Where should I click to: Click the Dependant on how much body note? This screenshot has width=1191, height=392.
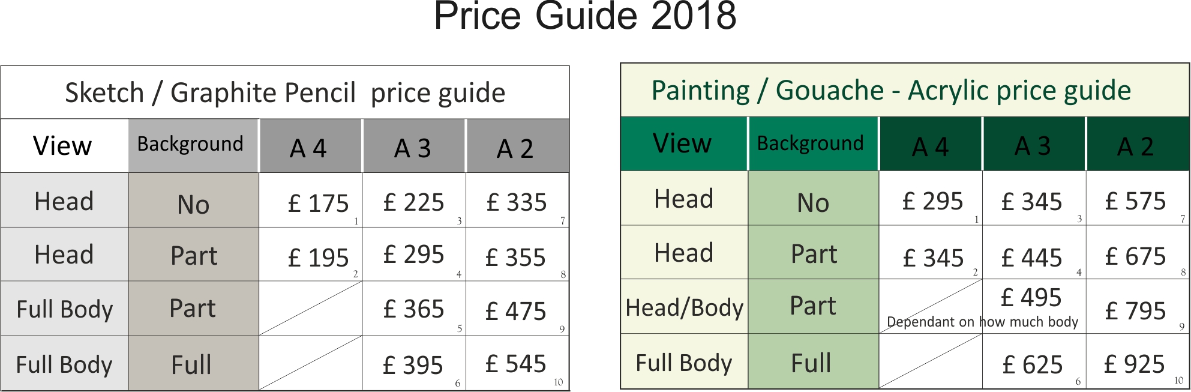982,322
